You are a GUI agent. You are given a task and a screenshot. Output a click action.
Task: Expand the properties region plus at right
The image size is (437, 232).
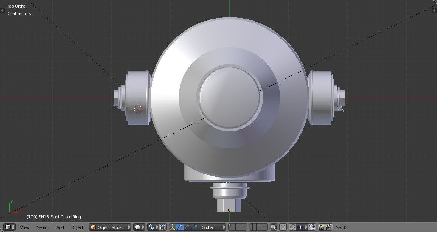pos(434,11)
